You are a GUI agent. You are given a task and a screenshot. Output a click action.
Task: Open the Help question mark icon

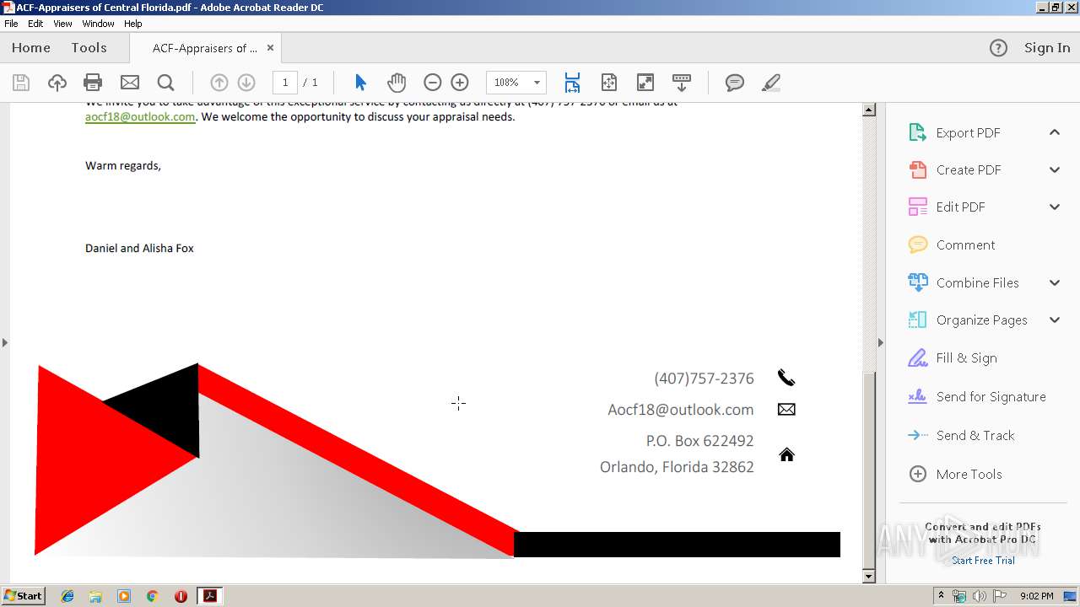tap(998, 48)
